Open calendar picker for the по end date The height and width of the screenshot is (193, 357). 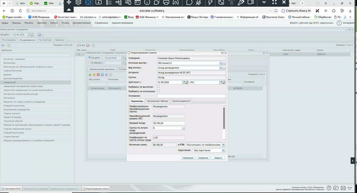(x=221, y=82)
